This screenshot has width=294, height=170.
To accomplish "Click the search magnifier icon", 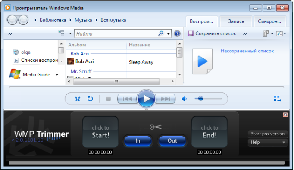I will tap(161, 33).
